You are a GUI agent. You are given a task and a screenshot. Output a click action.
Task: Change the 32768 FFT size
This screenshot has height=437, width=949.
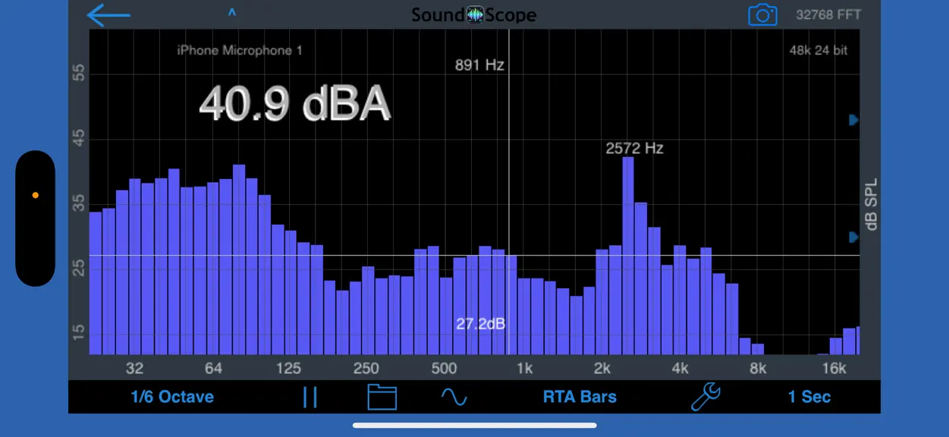(x=828, y=14)
